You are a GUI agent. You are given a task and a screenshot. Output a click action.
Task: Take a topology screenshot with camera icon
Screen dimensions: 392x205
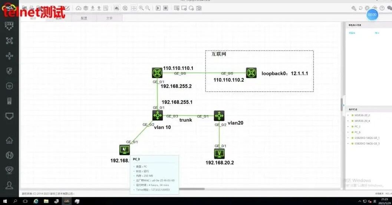(x=199, y=8)
